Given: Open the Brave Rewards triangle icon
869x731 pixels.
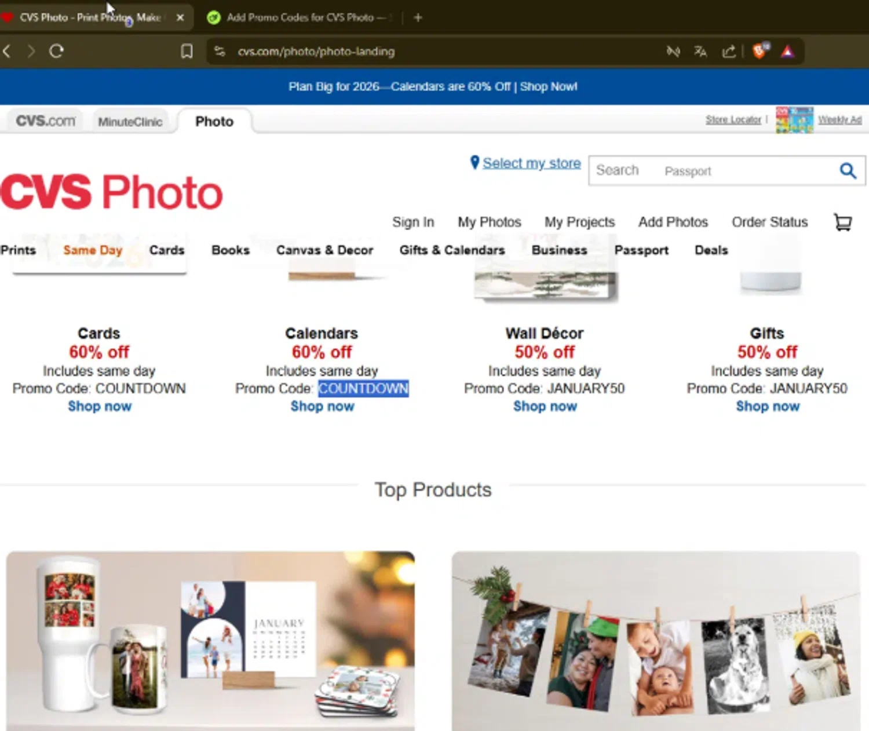Looking at the screenshot, I should [x=787, y=52].
